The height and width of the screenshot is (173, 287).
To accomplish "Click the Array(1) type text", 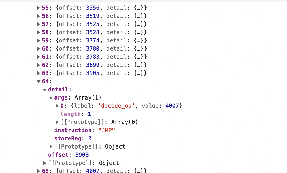I will pos(88,98).
